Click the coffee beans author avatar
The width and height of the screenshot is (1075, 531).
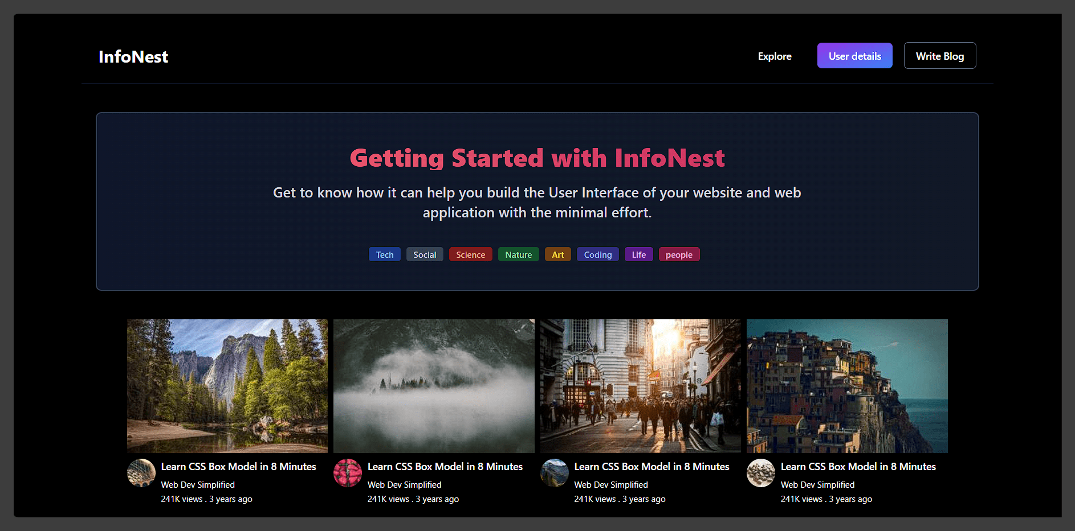pyautogui.click(x=761, y=473)
